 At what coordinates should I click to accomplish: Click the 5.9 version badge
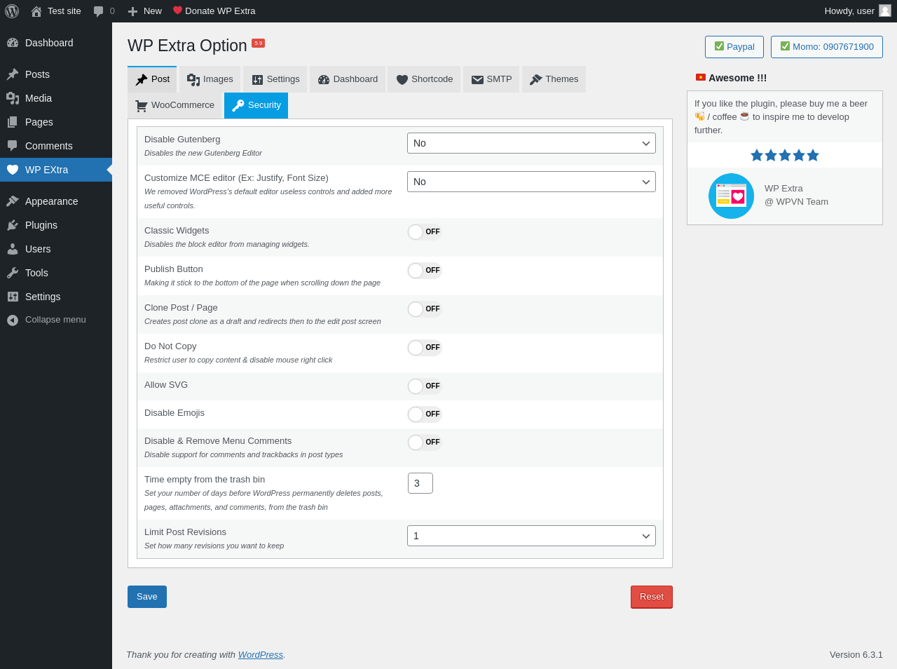(258, 43)
